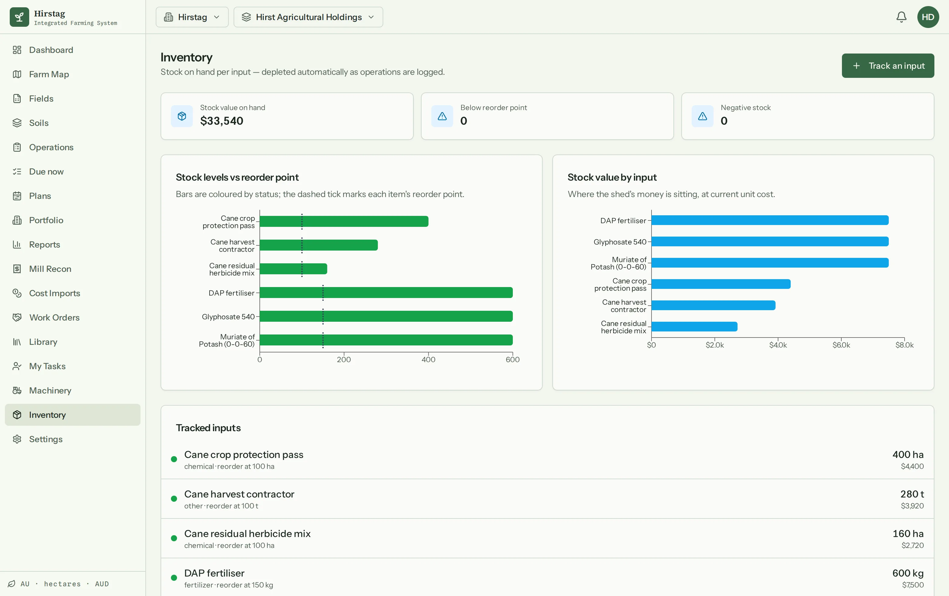This screenshot has width=949, height=596.
Task: Click the AU hectares AUD footer text
Action: [64, 584]
